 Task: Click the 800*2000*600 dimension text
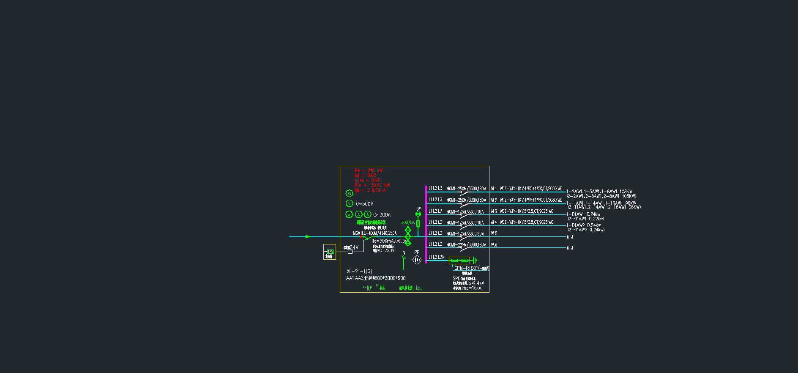click(x=390, y=278)
